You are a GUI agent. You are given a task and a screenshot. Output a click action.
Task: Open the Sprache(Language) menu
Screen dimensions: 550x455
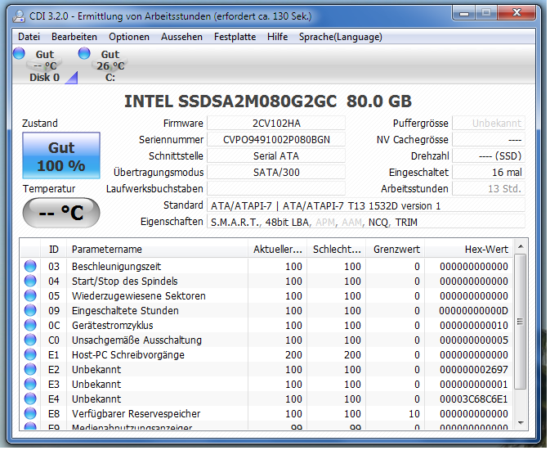pyautogui.click(x=340, y=37)
